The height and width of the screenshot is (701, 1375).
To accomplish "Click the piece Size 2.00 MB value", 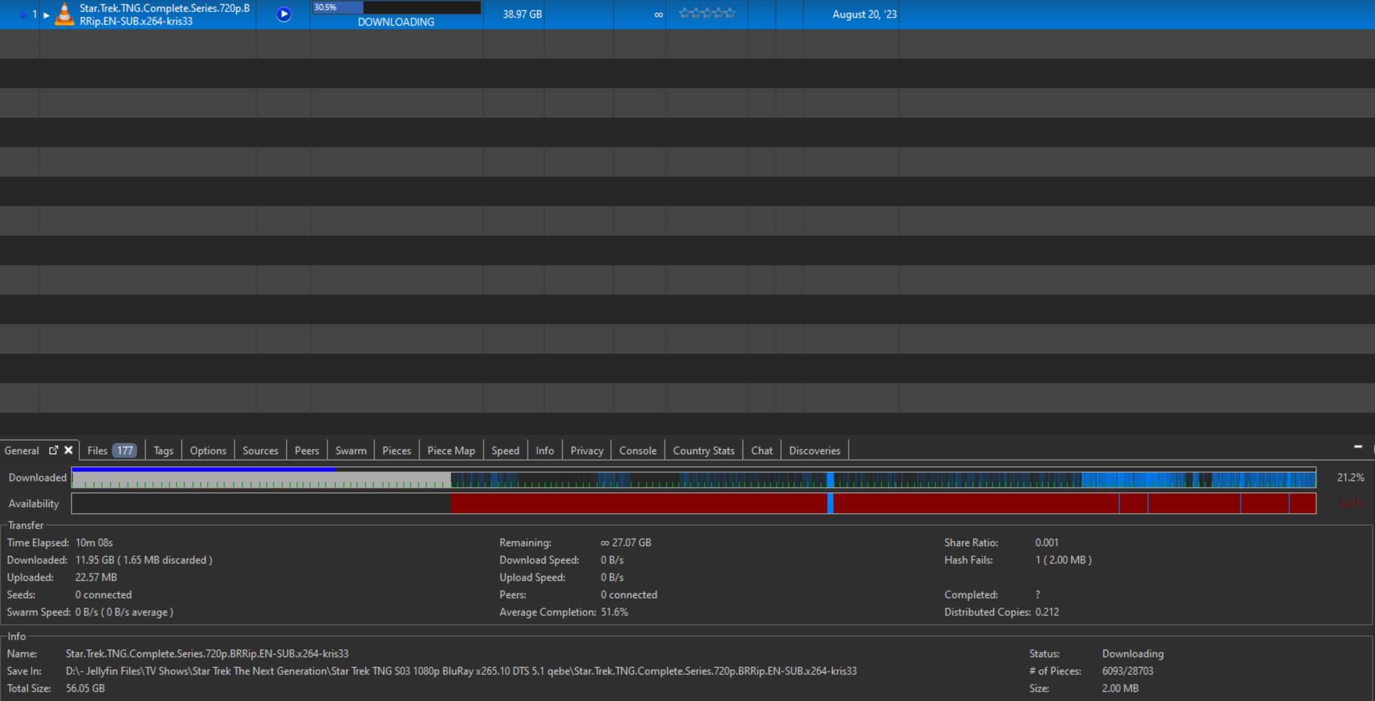I will tap(1120, 688).
